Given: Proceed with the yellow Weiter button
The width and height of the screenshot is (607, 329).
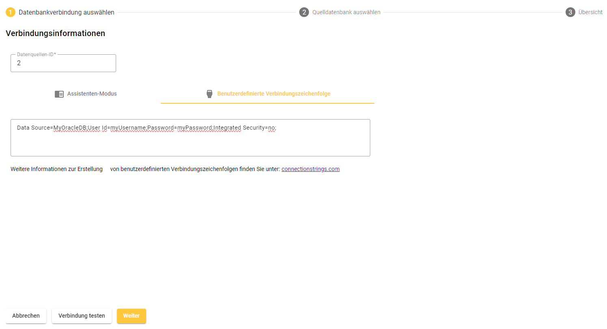Looking at the screenshot, I should point(131,316).
